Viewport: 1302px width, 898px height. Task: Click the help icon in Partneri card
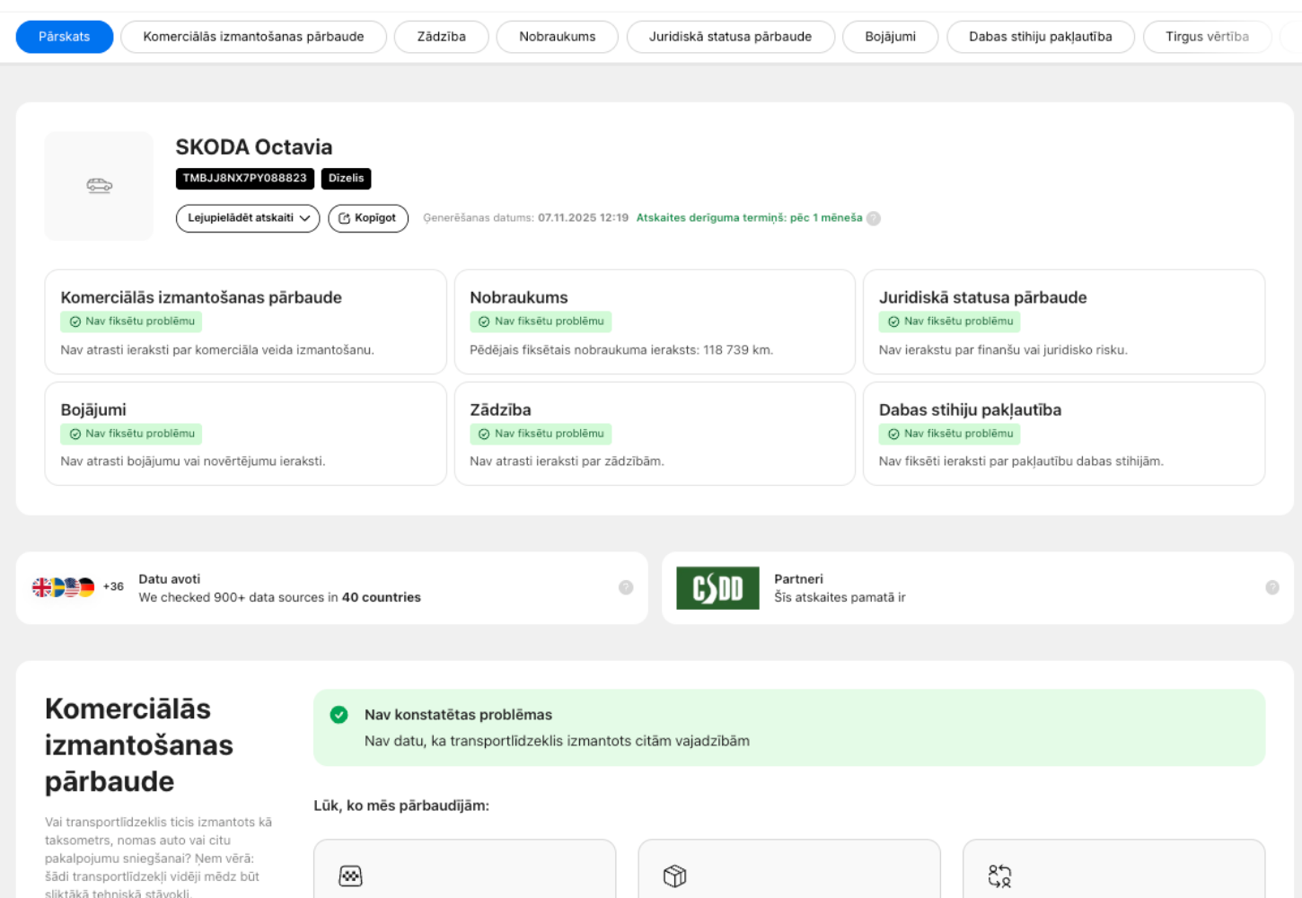pyautogui.click(x=1271, y=587)
